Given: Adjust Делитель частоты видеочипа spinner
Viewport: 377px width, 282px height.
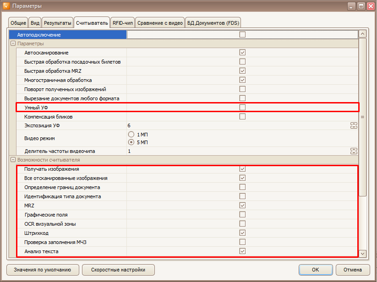Looking at the screenshot, I should pyautogui.click(x=354, y=151).
